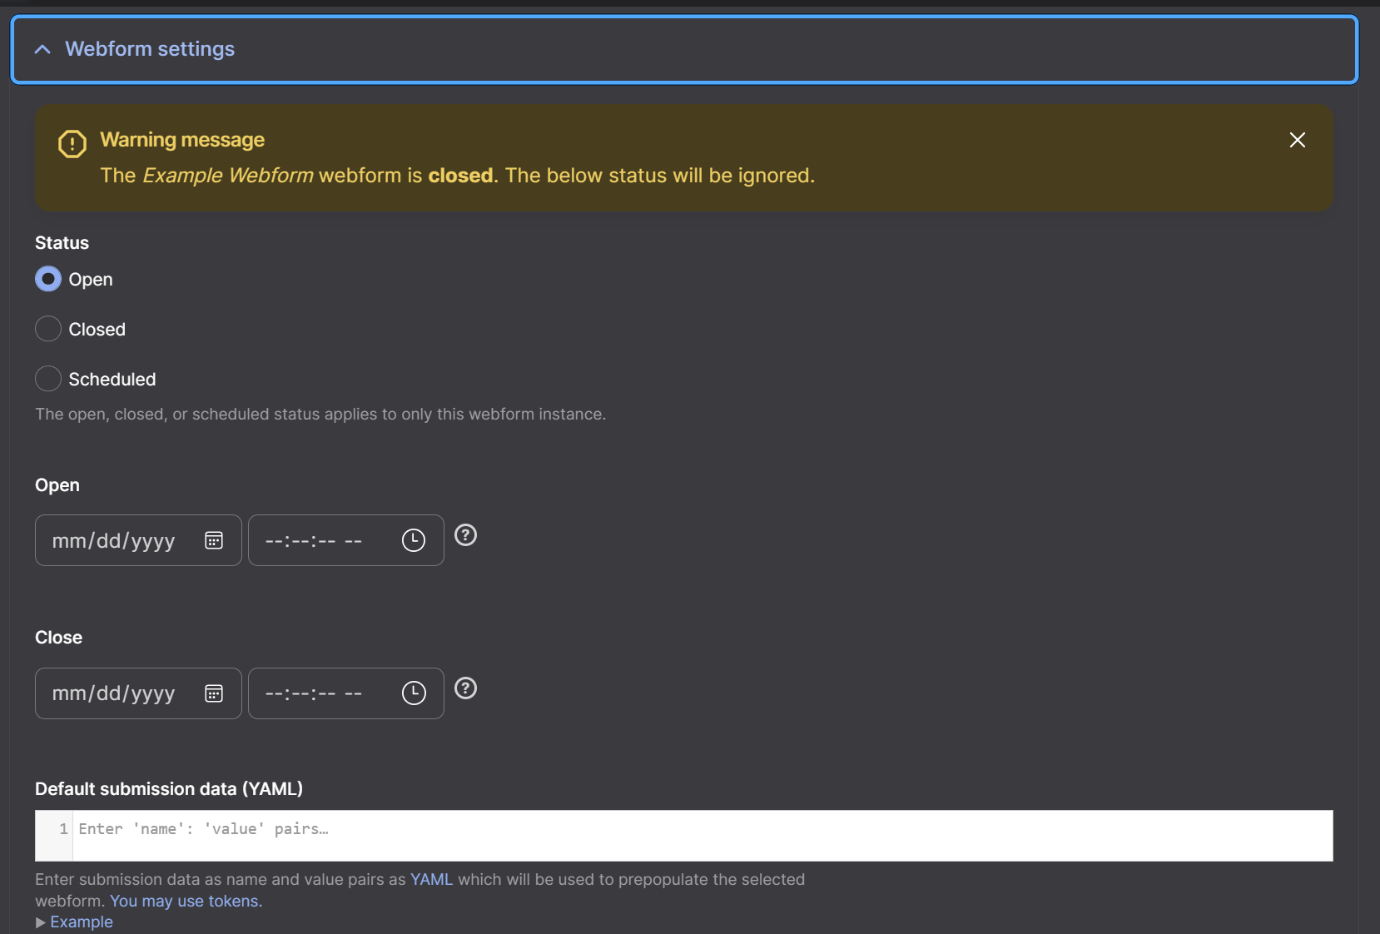Follow the YAML link
Screen dimensions: 1380x934
tap(431, 879)
